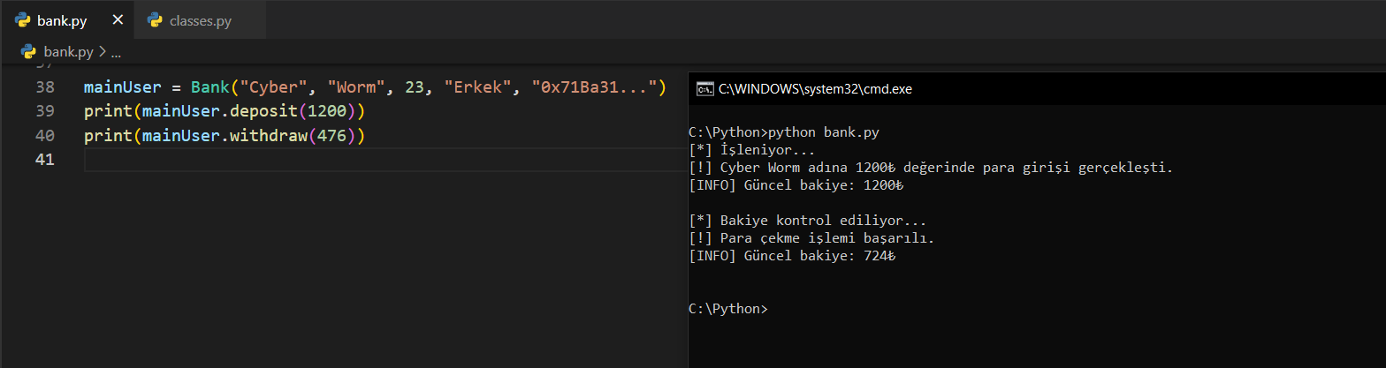
Task: Expand the breadcrumb ellipsis symbol list
Action: [116, 52]
